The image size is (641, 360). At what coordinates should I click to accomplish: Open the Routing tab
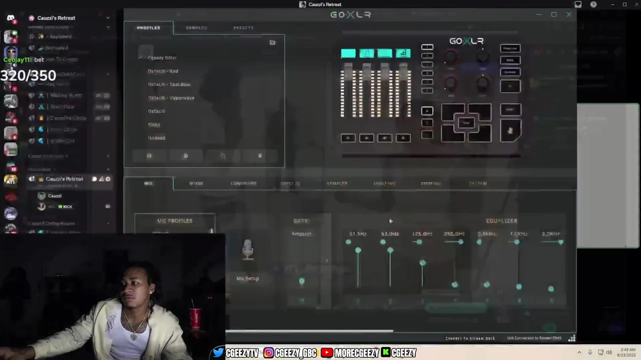coord(431,183)
